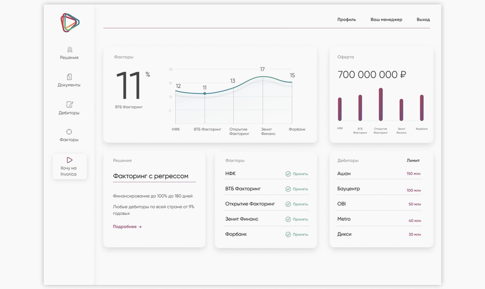Click the value 15 on the line chart
Image resolution: width=485 pixels, height=289 pixels.
coord(292,75)
